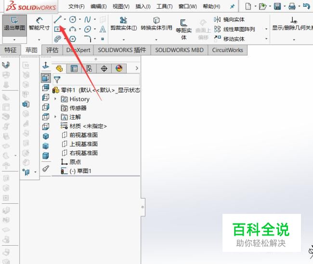This screenshot has width=313, height=264.
Task: Click the Undo icon
Action: [306, 6]
